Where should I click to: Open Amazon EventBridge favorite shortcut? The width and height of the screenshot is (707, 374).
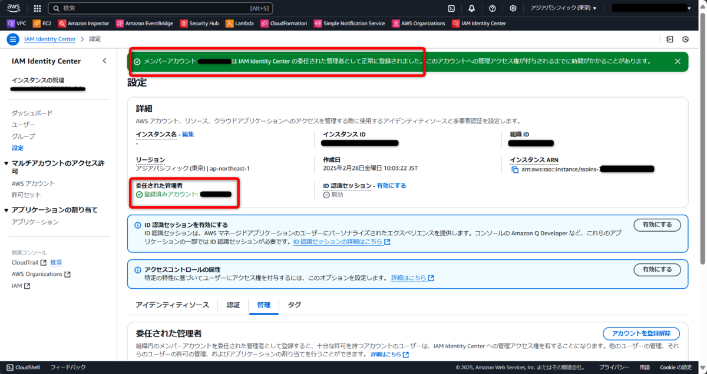click(x=144, y=24)
